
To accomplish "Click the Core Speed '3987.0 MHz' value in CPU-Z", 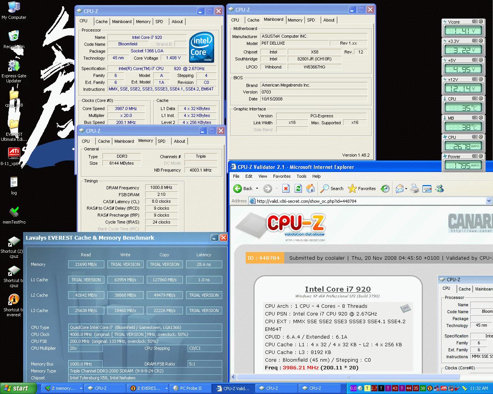I will [126, 109].
